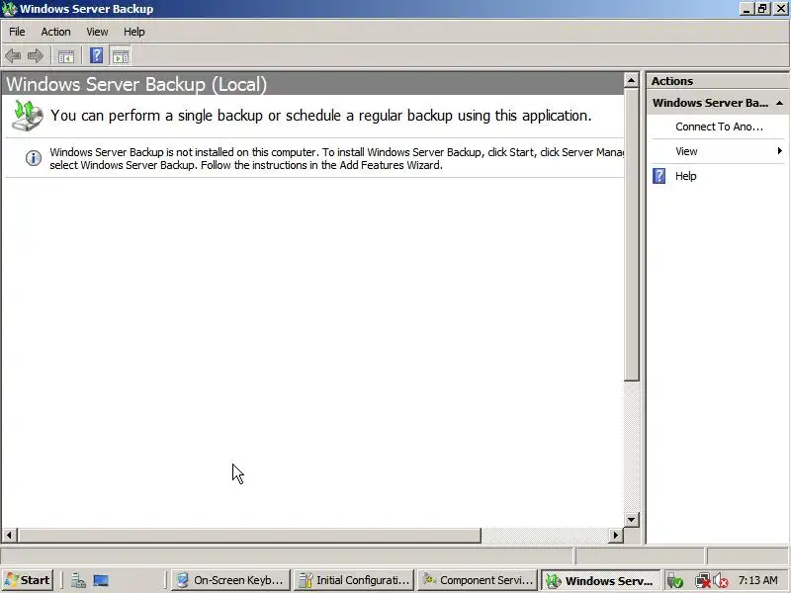The image size is (791, 593).
Task: Click the "not installed on this computer" message
Action: (x=336, y=158)
